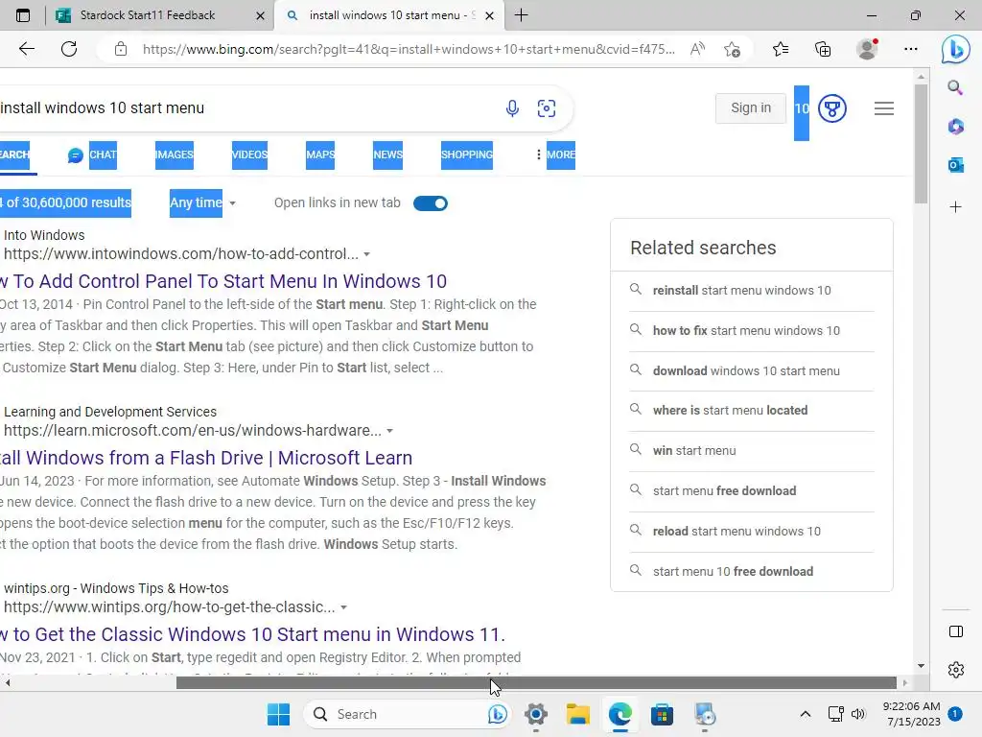Open the Favorites list icon
982x737 pixels.
tap(781, 49)
